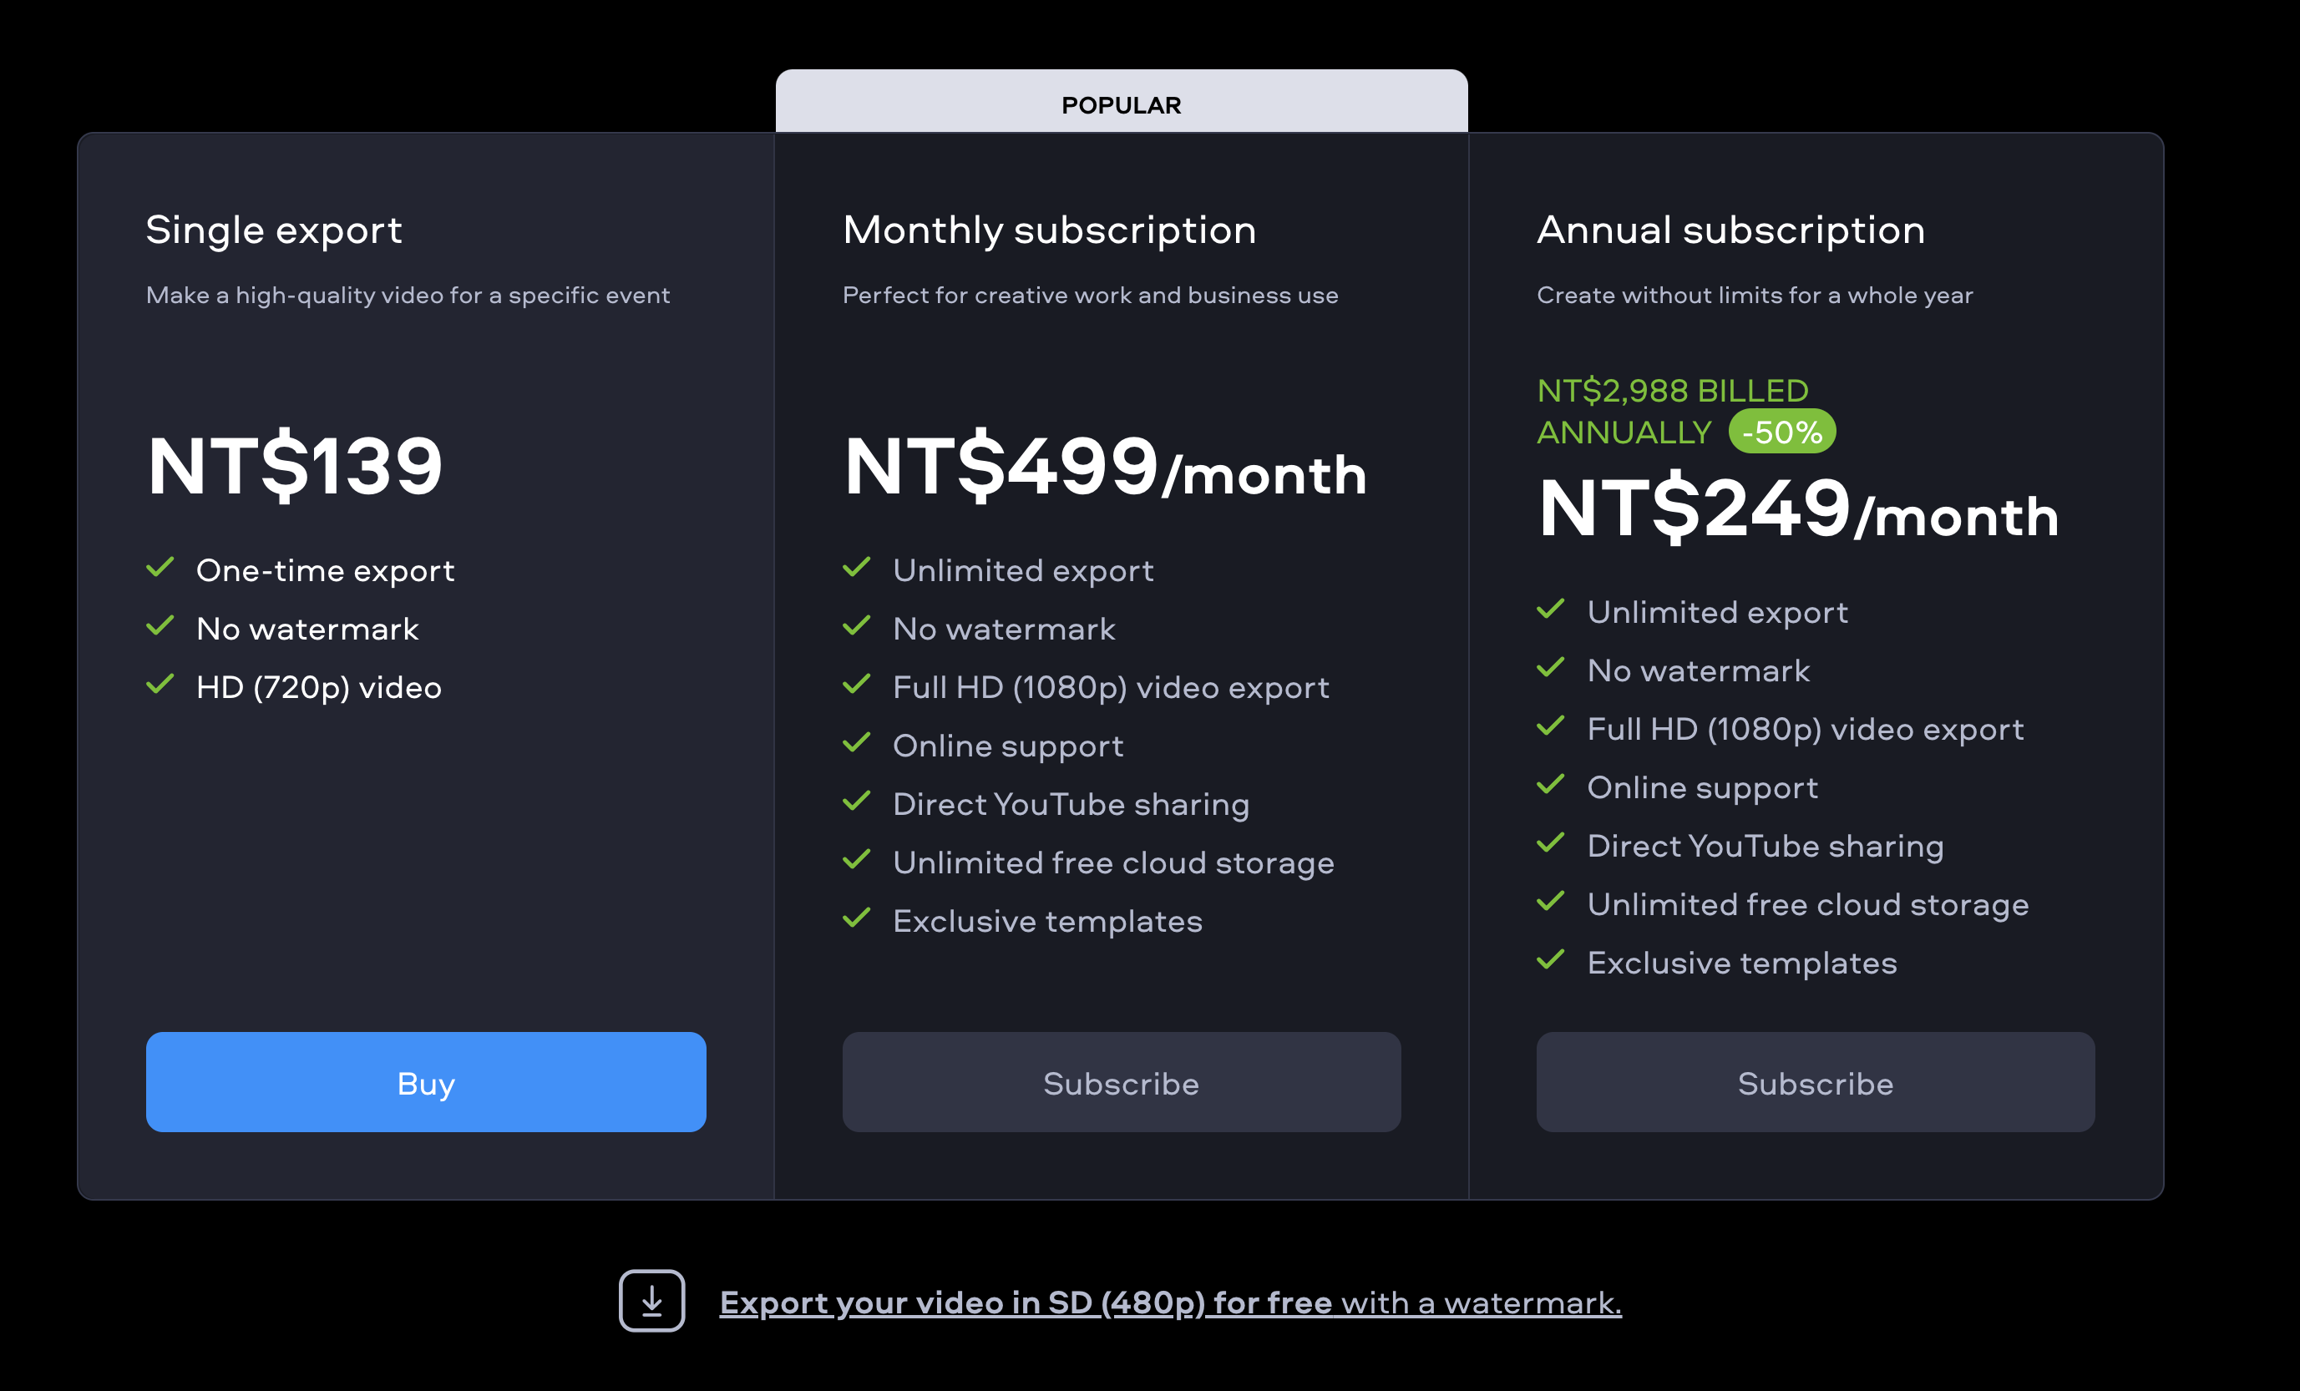Click checkmark beside HD (720p) video
2300x1391 pixels.
coord(160,684)
